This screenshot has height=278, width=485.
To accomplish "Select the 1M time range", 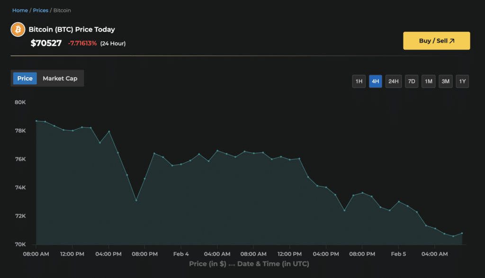I will coord(428,81).
